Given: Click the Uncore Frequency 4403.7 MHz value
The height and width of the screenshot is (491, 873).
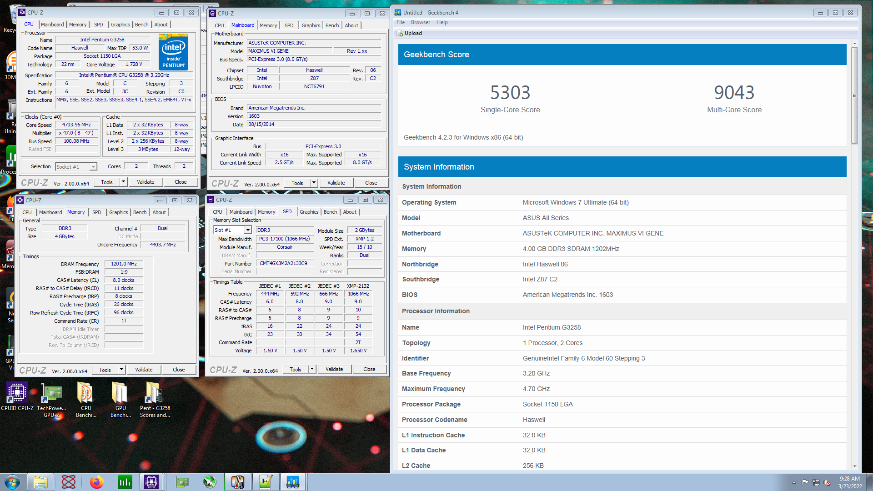Looking at the screenshot, I should [163, 245].
